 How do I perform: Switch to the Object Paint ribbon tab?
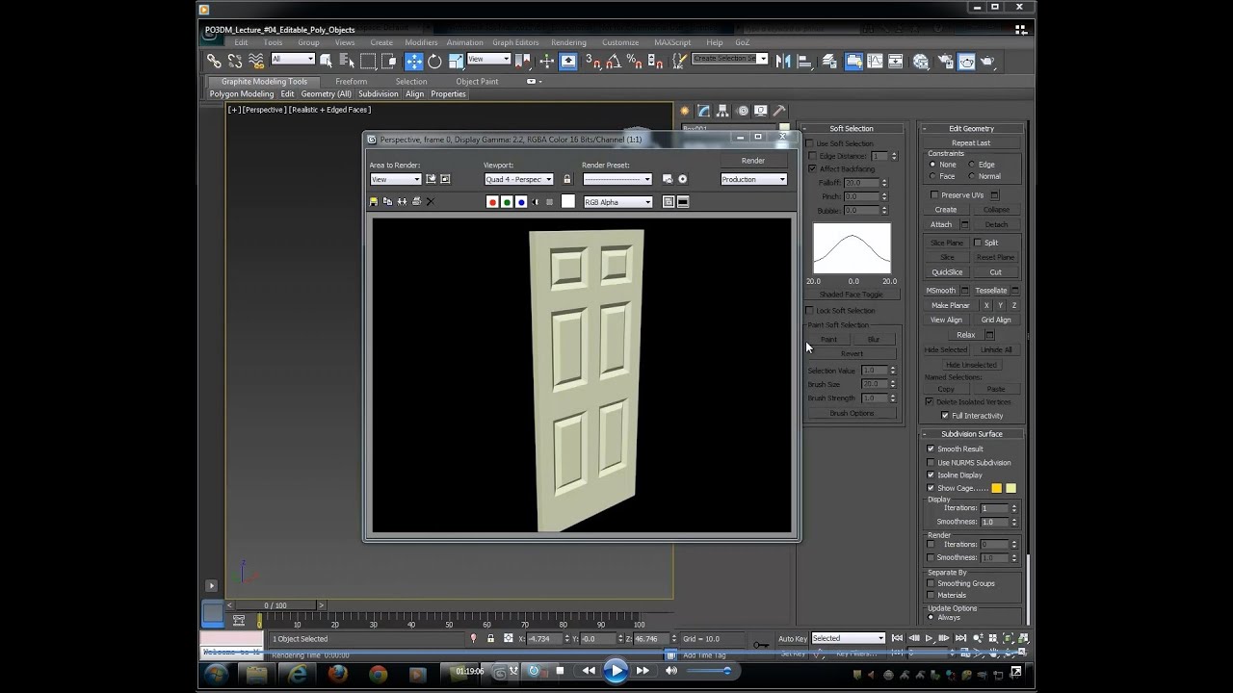[x=477, y=82]
